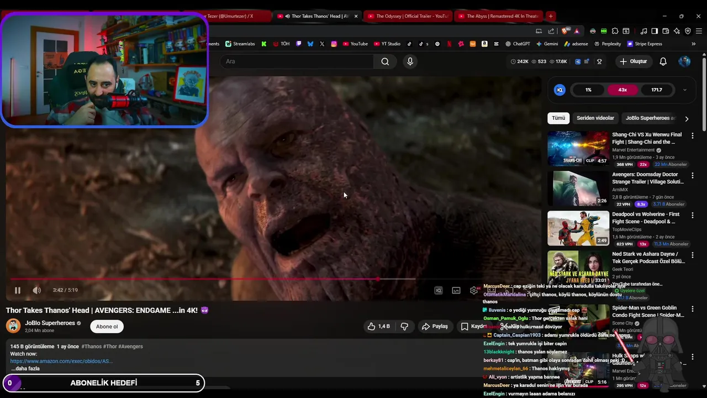Open the Shang-Chi VS Xu Wenwu video thumbnail
Viewport: 707px width, 398px height.
pyautogui.click(x=578, y=149)
